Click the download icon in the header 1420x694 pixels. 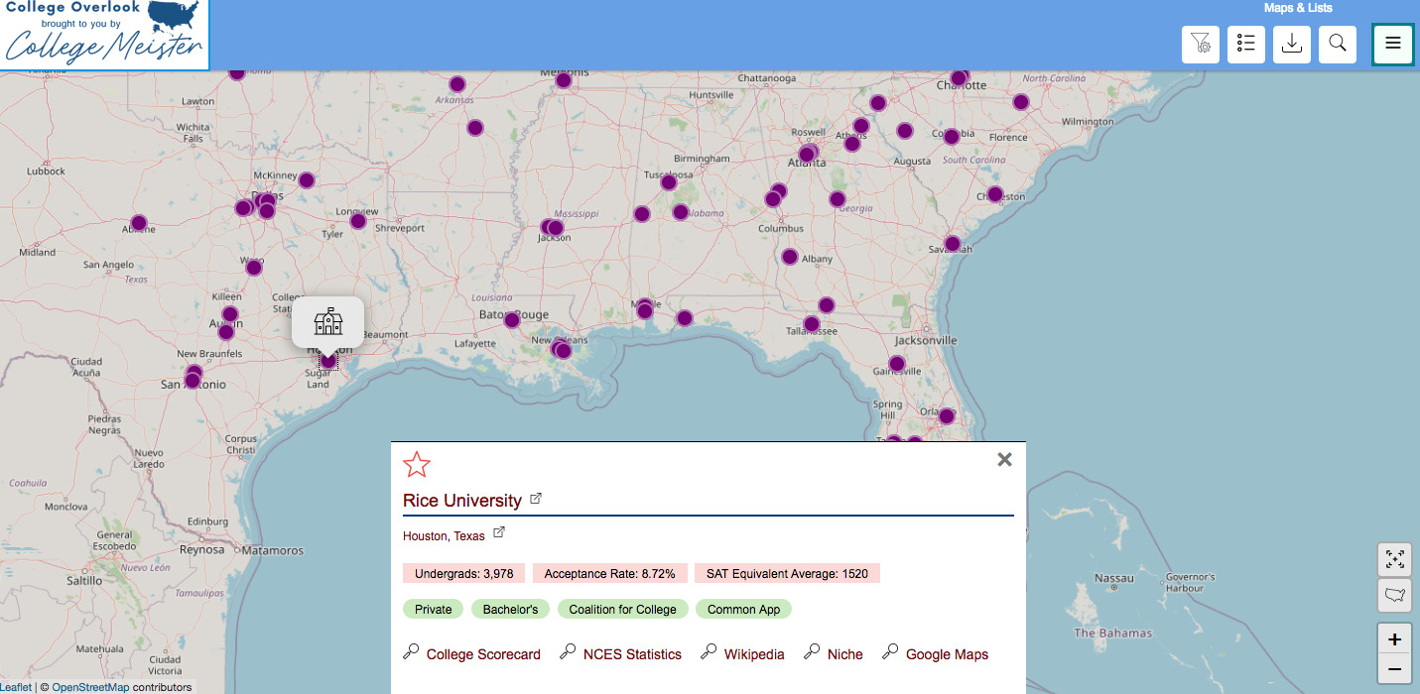(1292, 44)
